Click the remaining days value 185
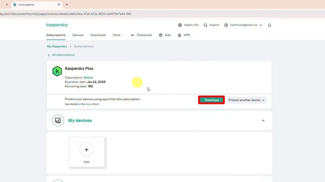This screenshot has height=182, width=325. click(x=91, y=86)
